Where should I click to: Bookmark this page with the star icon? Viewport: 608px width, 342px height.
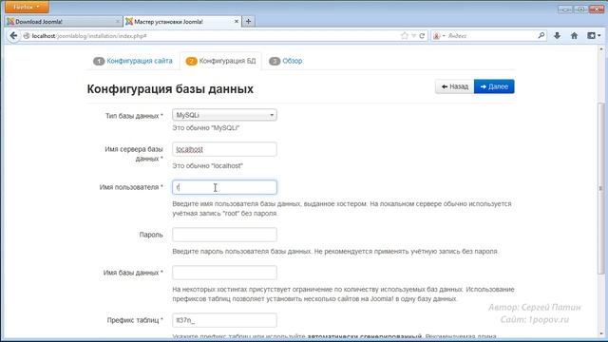405,36
